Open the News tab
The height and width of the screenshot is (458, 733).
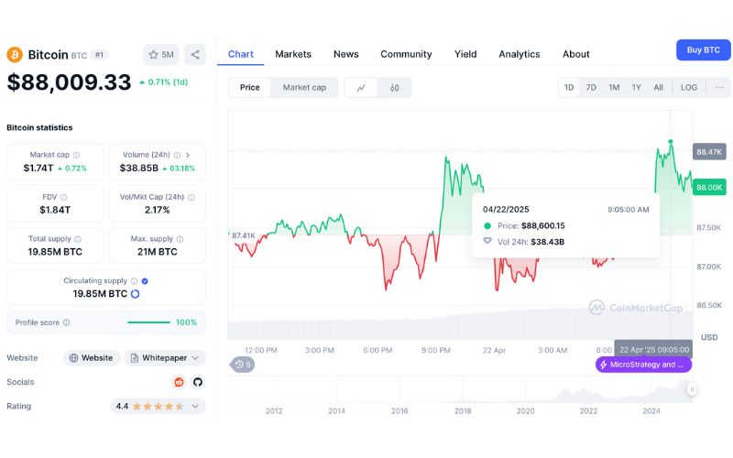pos(346,54)
